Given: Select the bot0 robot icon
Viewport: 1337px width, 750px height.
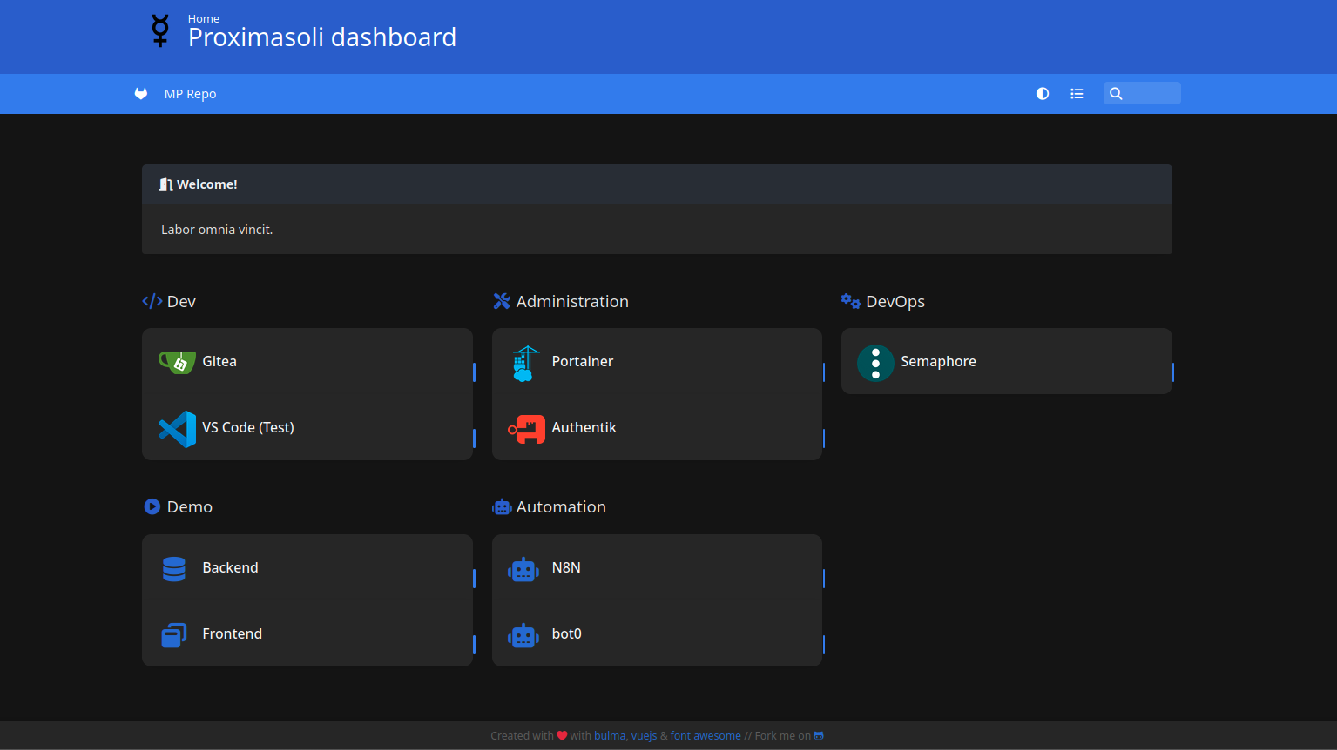Looking at the screenshot, I should pos(523,635).
